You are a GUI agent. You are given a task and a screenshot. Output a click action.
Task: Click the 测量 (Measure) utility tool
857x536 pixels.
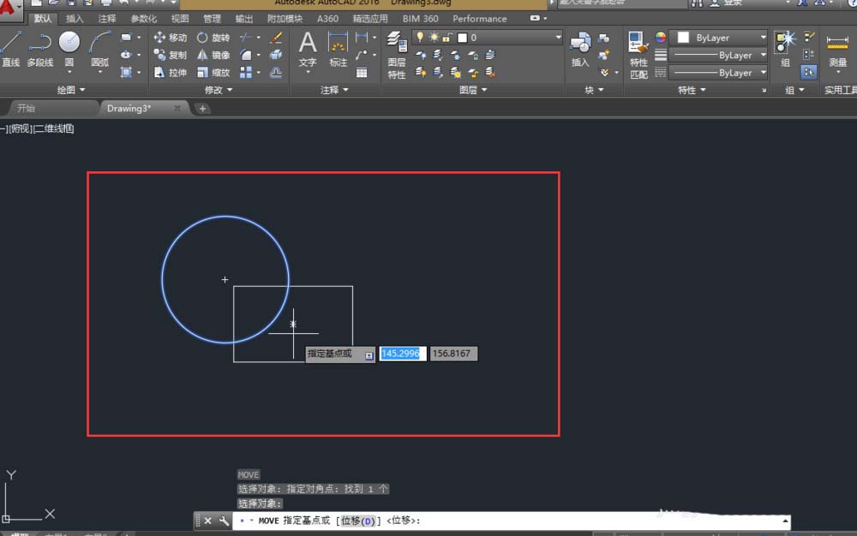[x=837, y=50]
